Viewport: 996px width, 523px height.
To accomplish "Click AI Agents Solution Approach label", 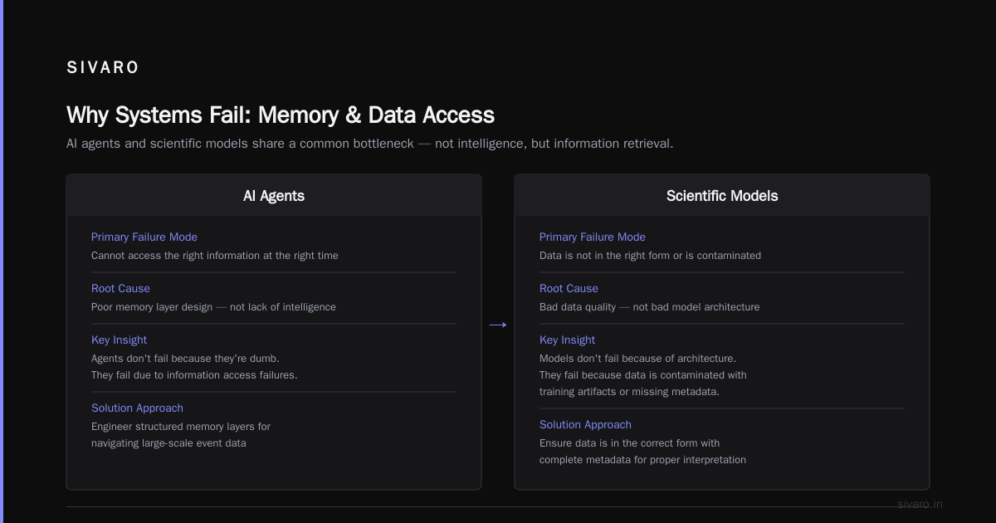I will (137, 408).
